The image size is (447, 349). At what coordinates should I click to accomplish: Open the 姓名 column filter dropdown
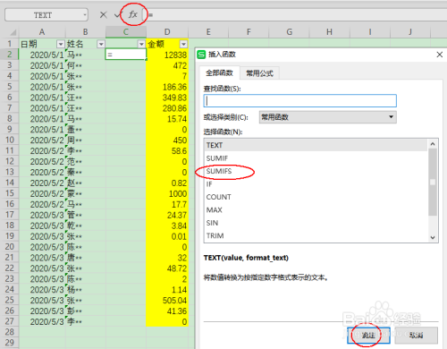coord(101,44)
